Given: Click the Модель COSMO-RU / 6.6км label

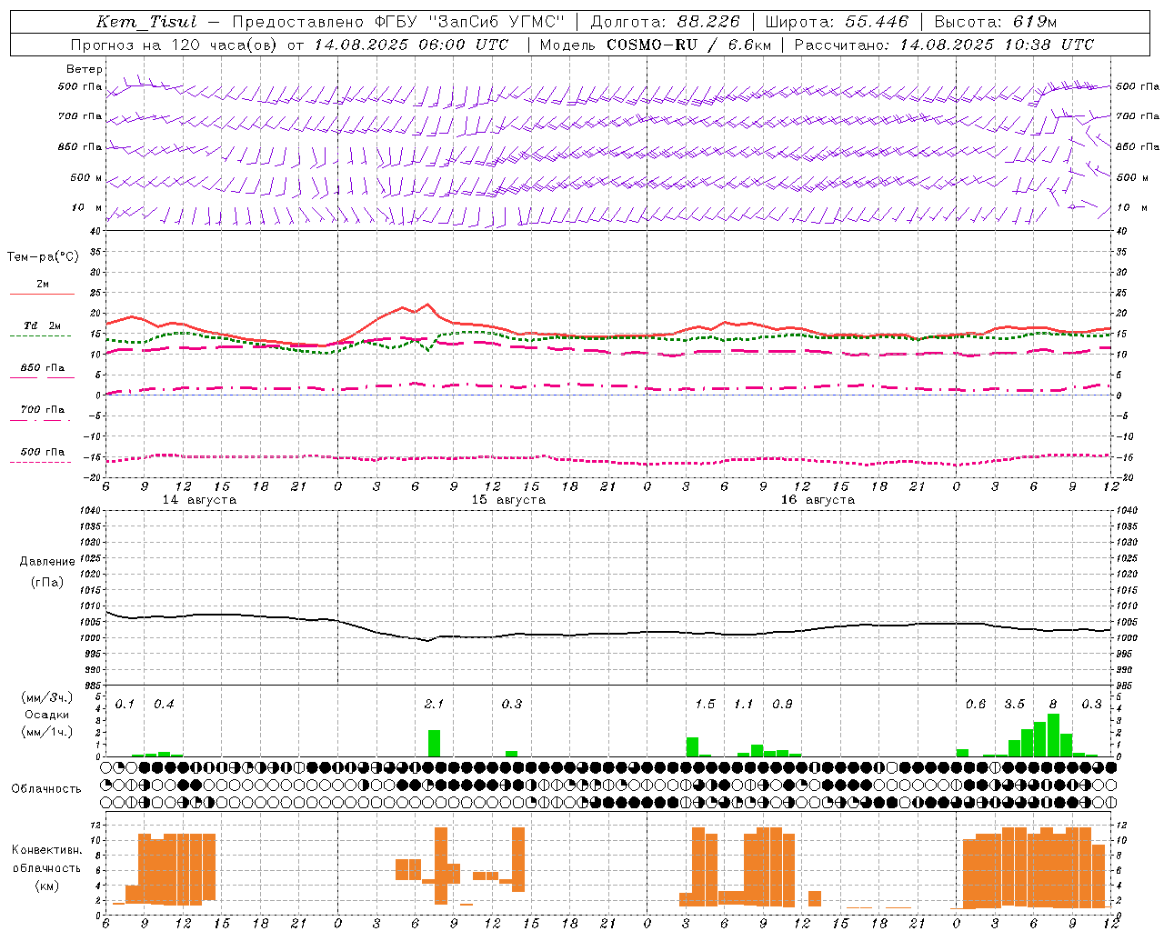Looking at the screenshot, I should (x=655, y=45).
